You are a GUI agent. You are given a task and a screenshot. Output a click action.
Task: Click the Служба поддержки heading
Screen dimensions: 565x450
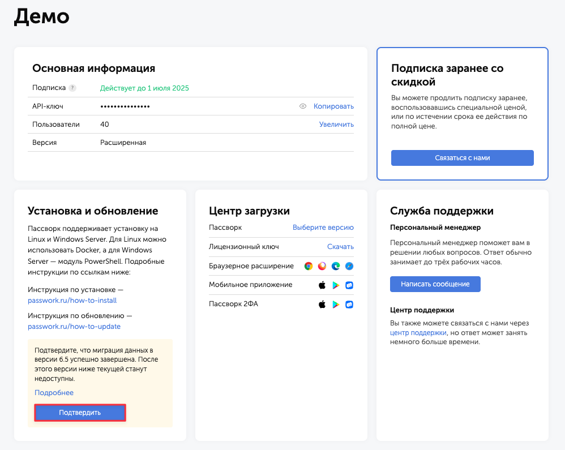click(442, 211)
